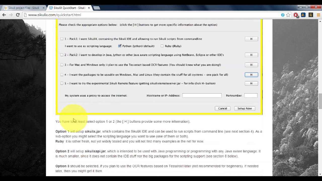Click the browser forward arrow
Screen dimensions: 322x181
(x=11, y=15)
